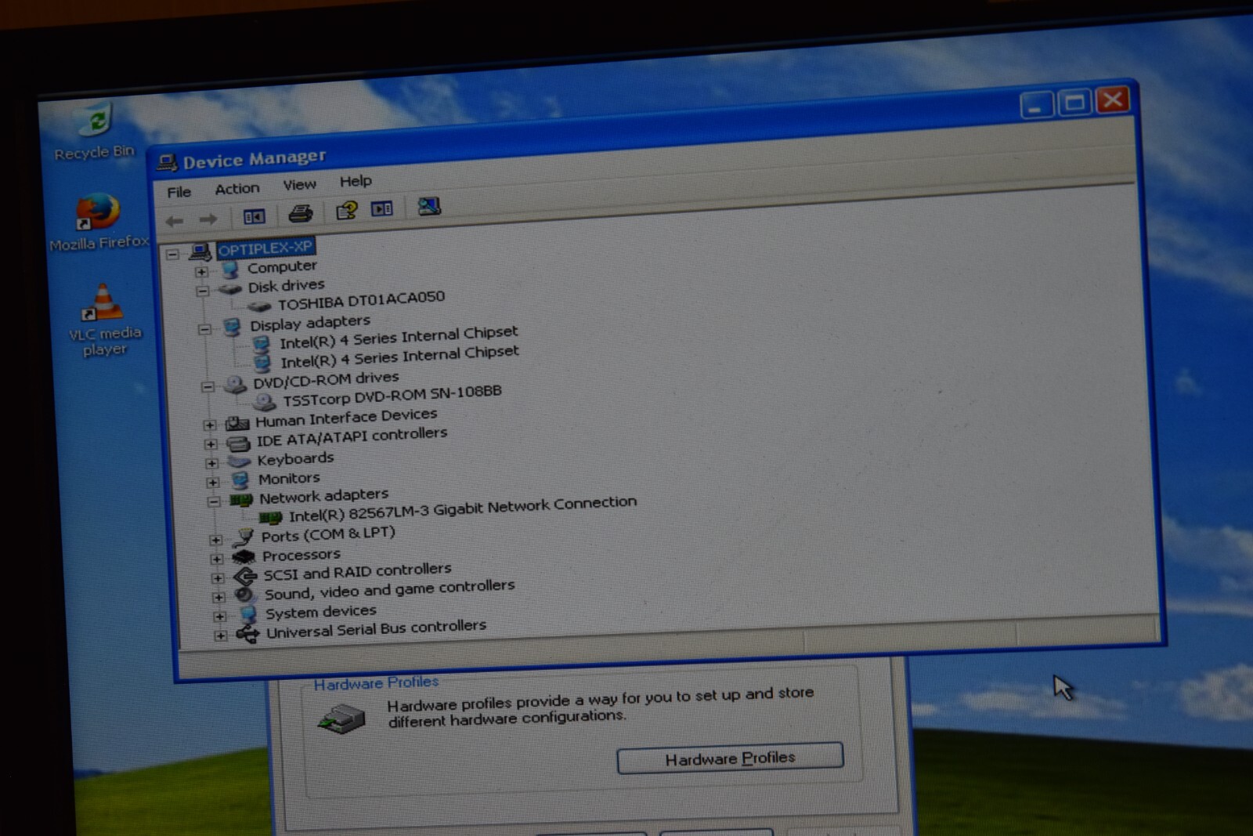Expand the SCSI and RAID controllers node

[x=218, y=578]
